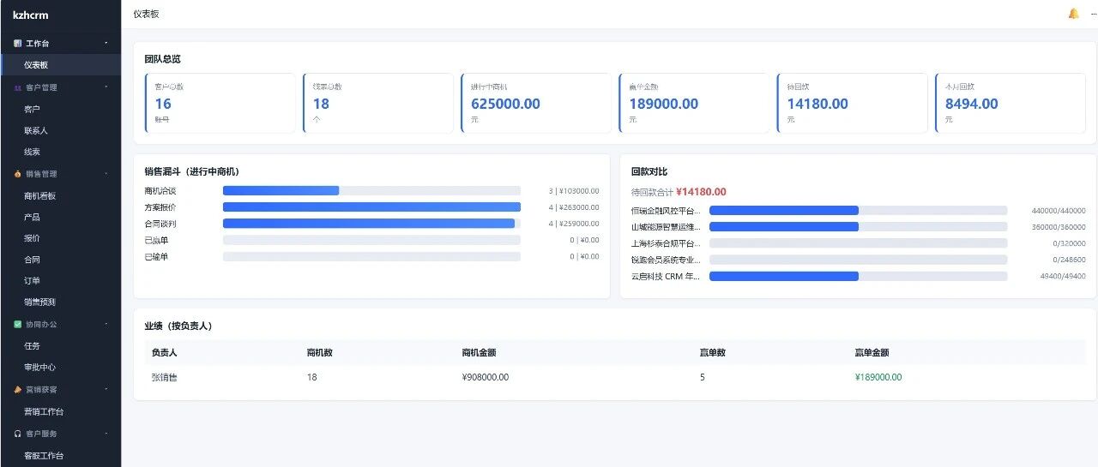
Task: Click the 4 | ¥263000.00 funnel value
Action: pyautogui.click(x=574, y=207)
